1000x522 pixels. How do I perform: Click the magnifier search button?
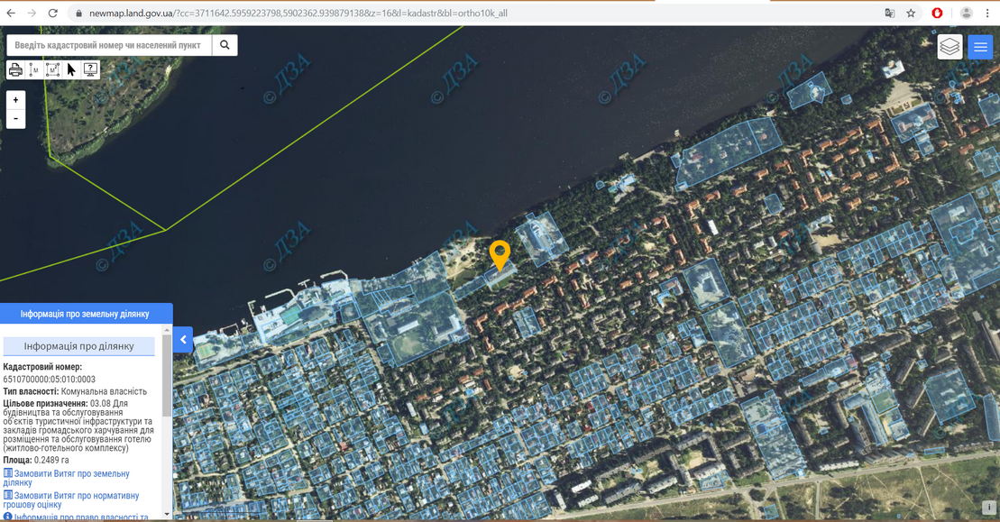(x=225, y=45)
